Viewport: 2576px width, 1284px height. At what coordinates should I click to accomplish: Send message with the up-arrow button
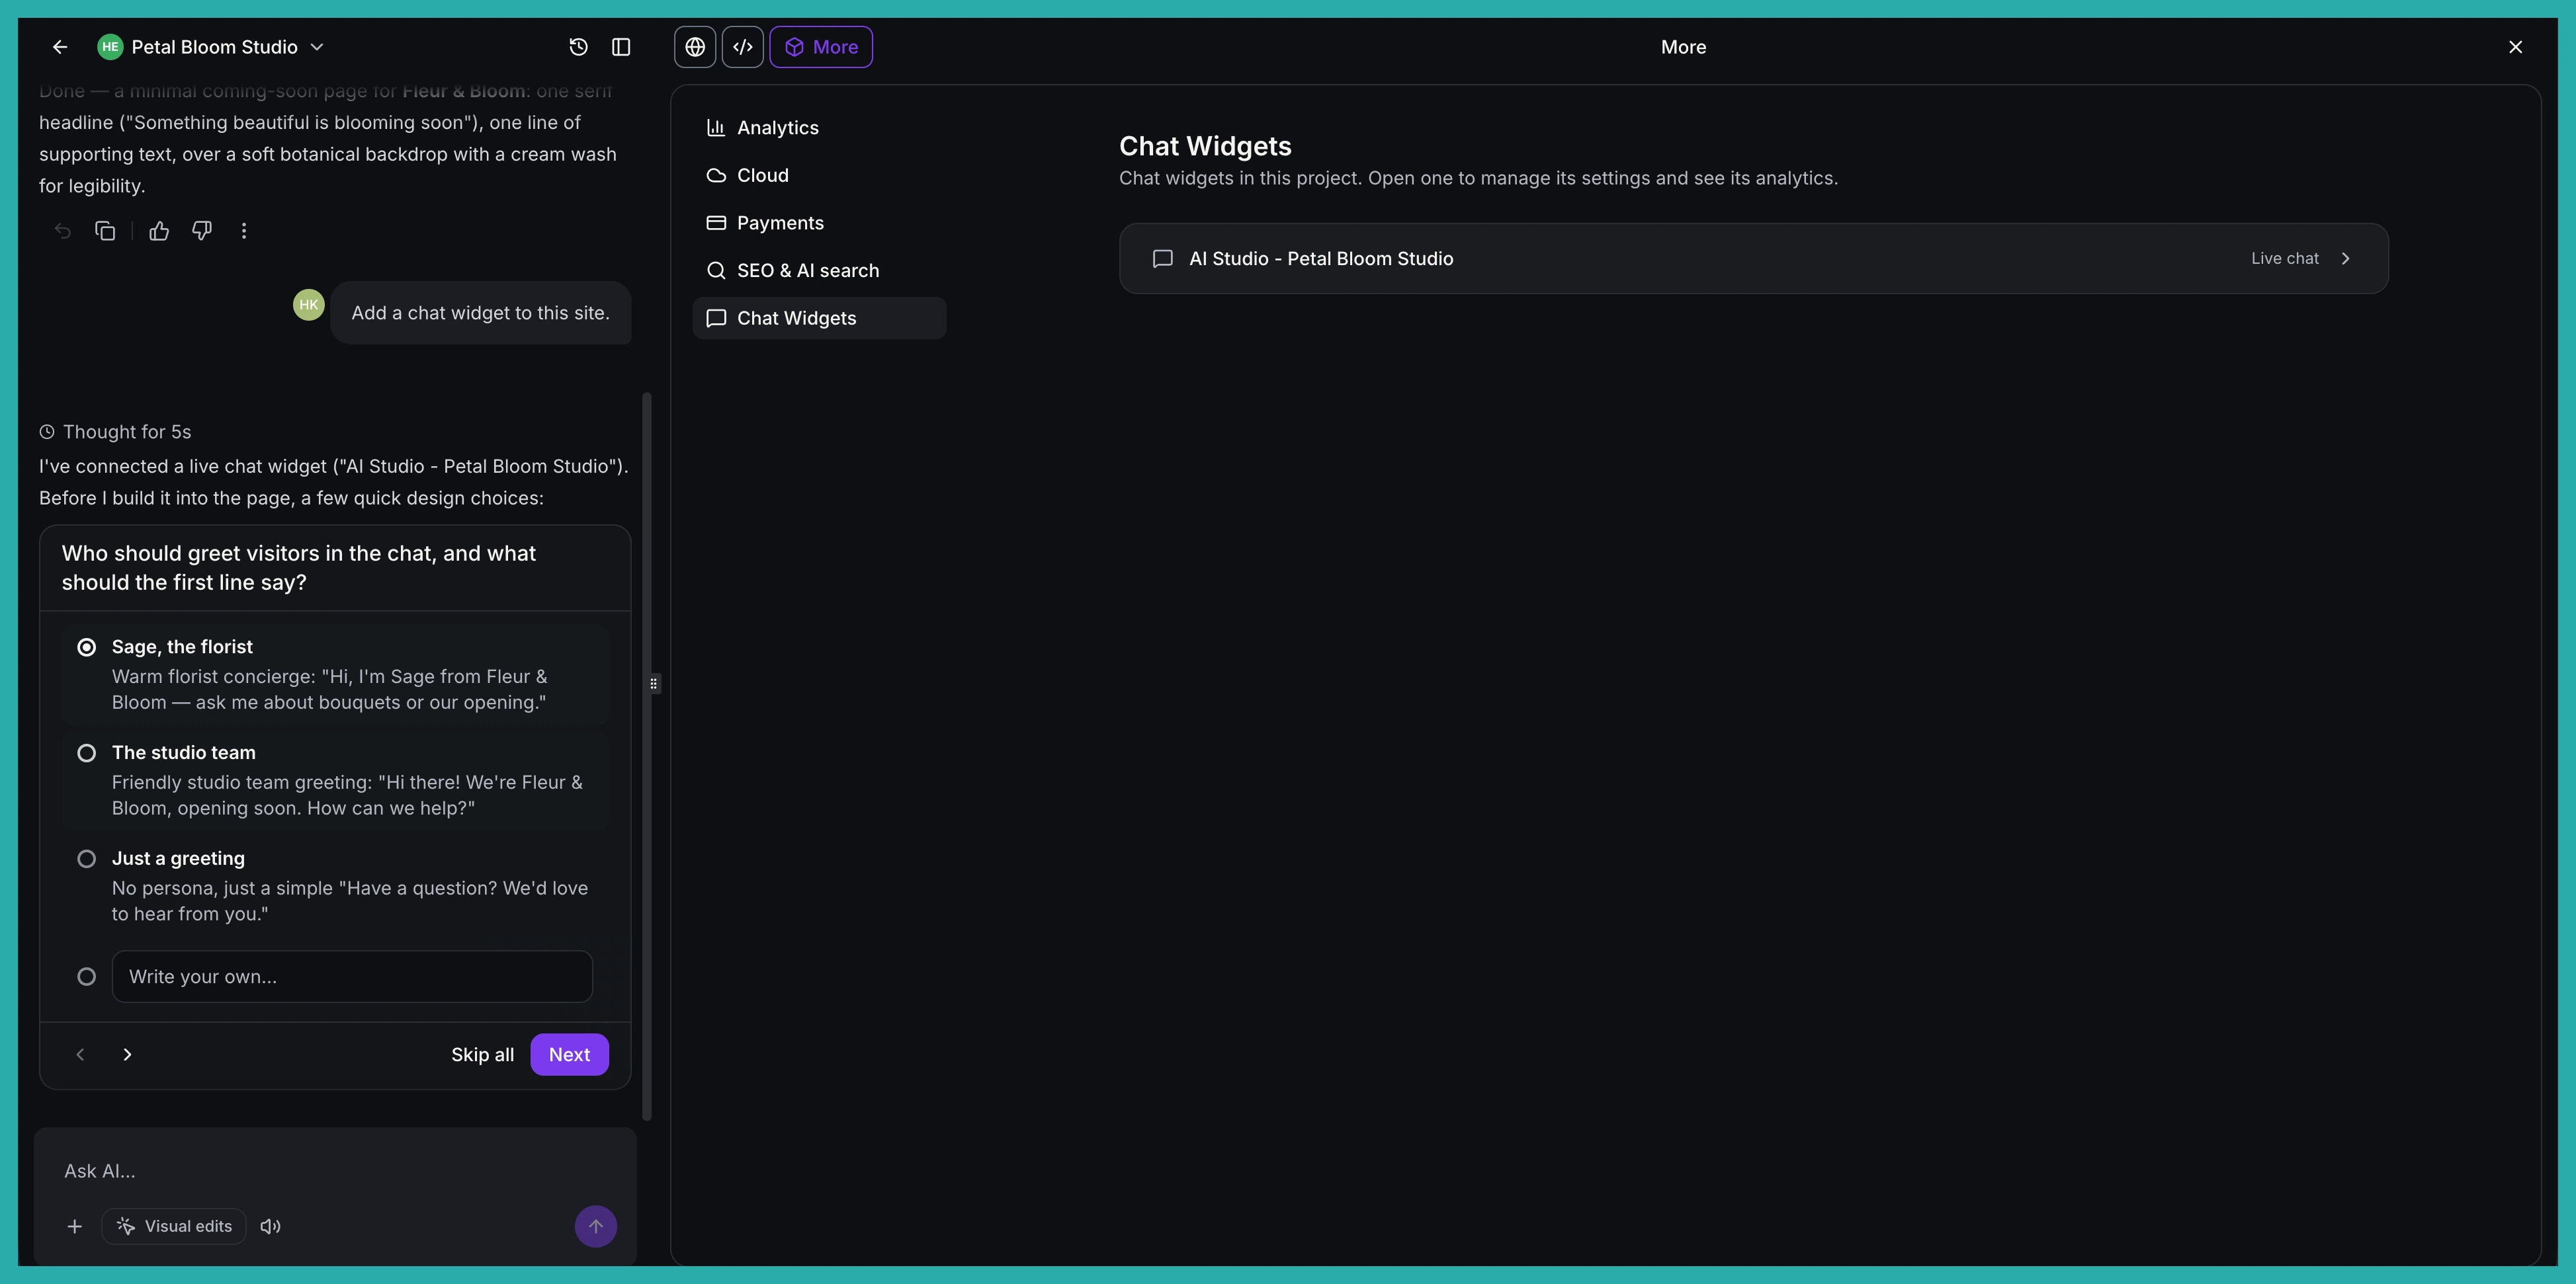(x=596, y=1226)
